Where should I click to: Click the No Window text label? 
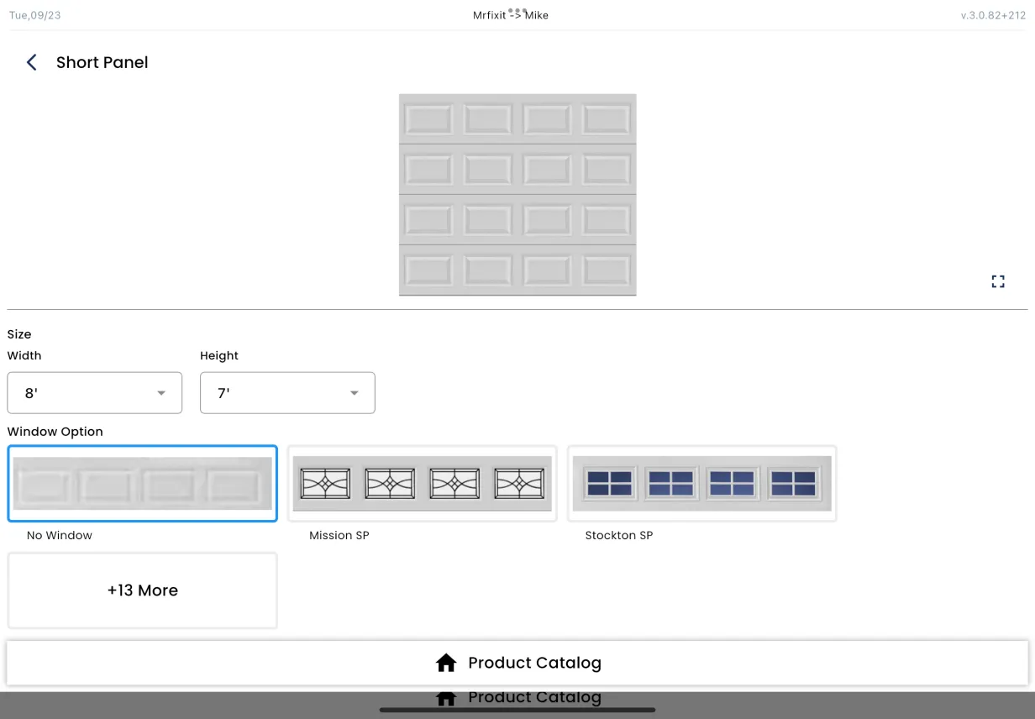click(x=60, y=535)
